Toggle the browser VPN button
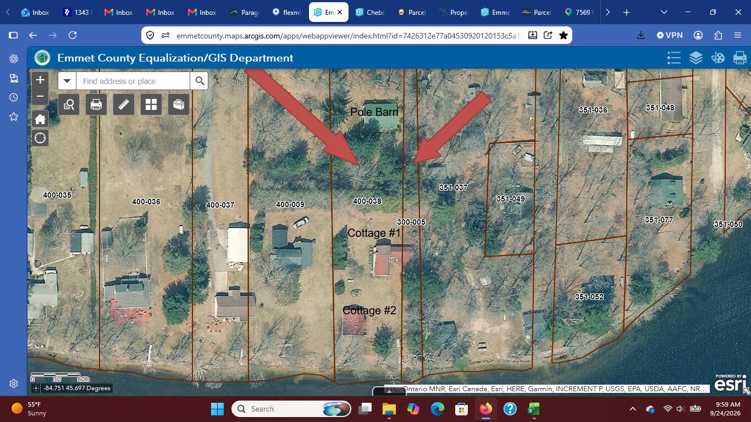This screenshot has height=422, width=751. coord(670,35)
